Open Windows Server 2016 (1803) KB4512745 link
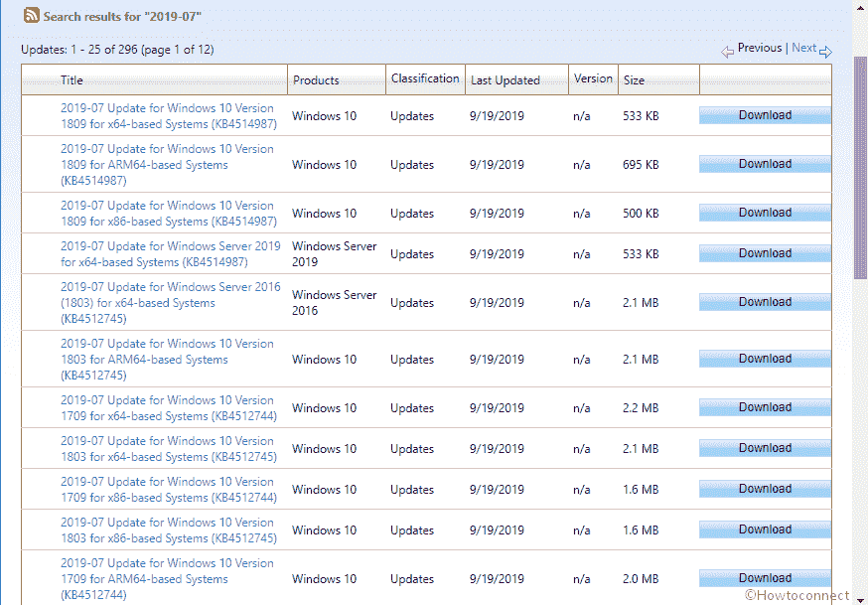 point(171,303)
